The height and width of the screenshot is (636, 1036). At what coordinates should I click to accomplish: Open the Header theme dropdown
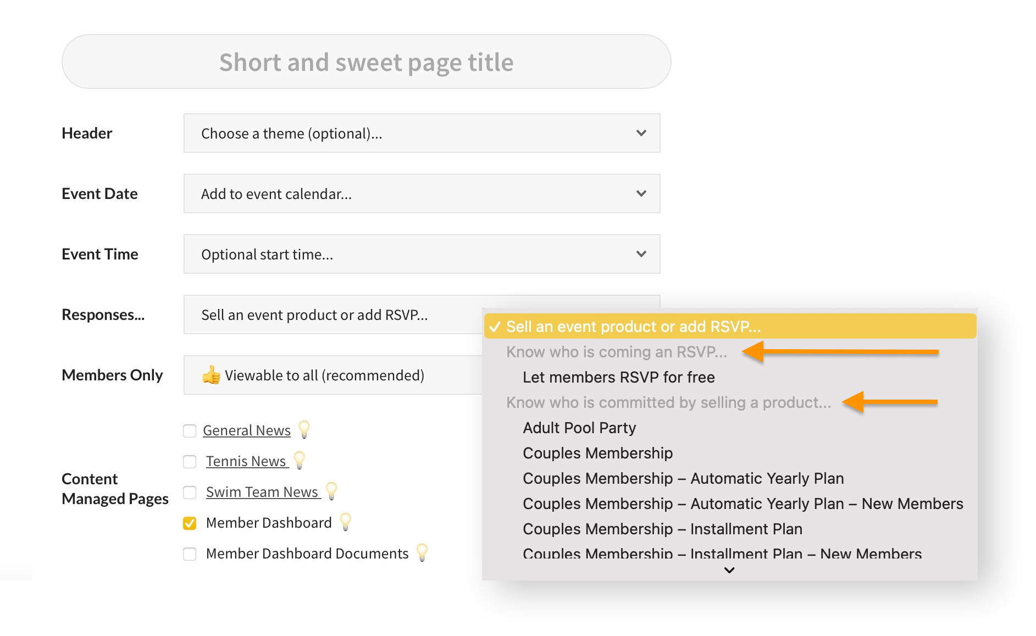[x=422, y=133]
